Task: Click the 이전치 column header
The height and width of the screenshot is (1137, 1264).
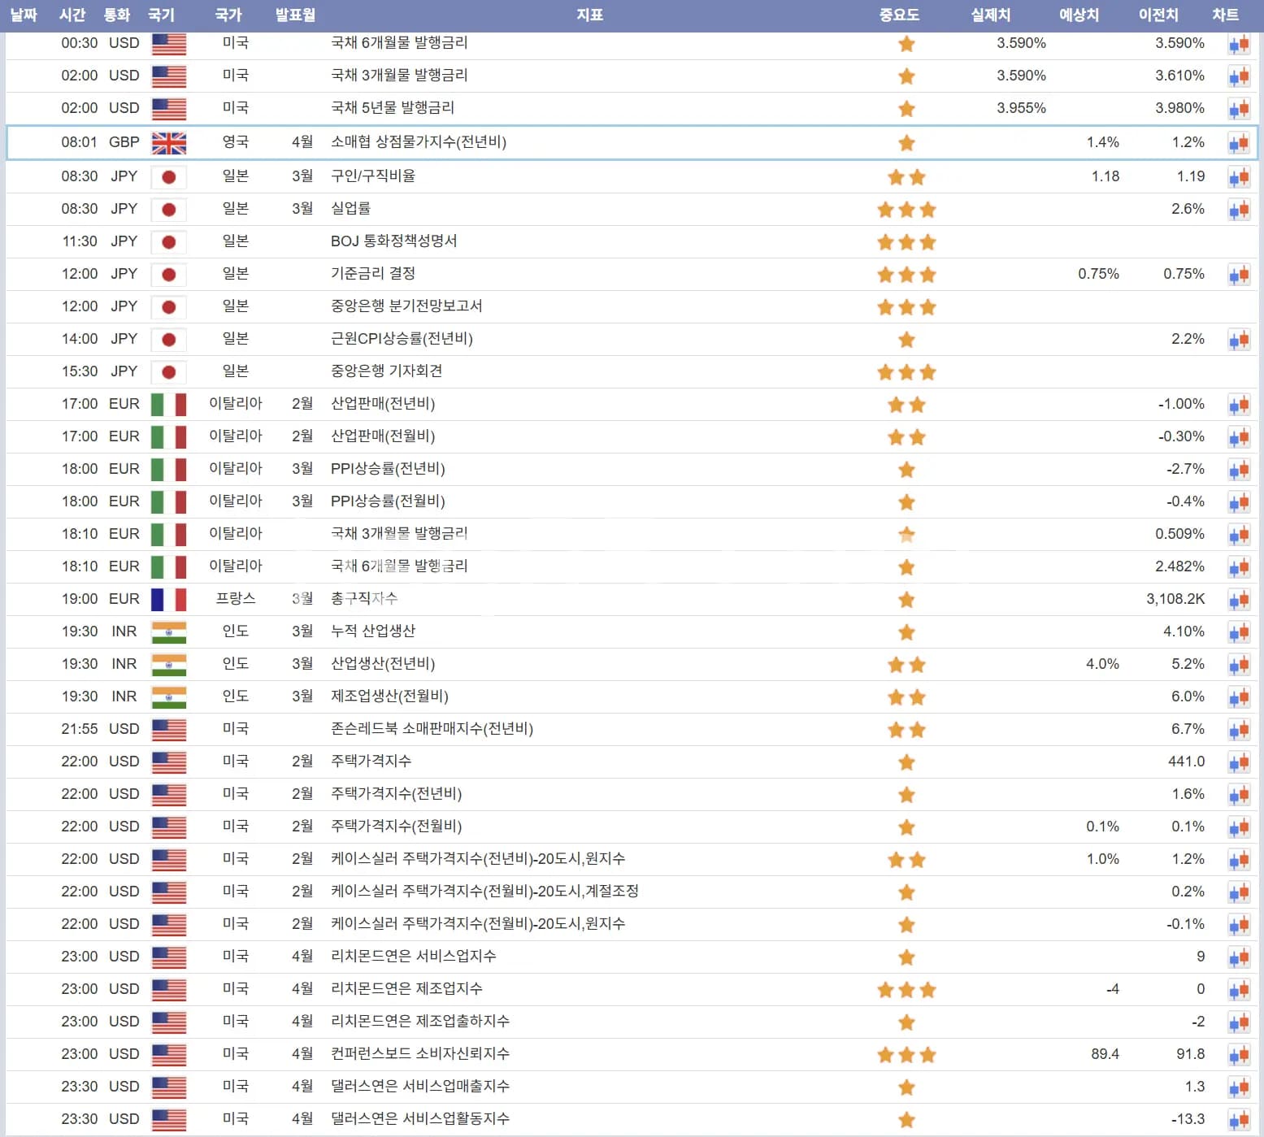Action: point(1158,15)
